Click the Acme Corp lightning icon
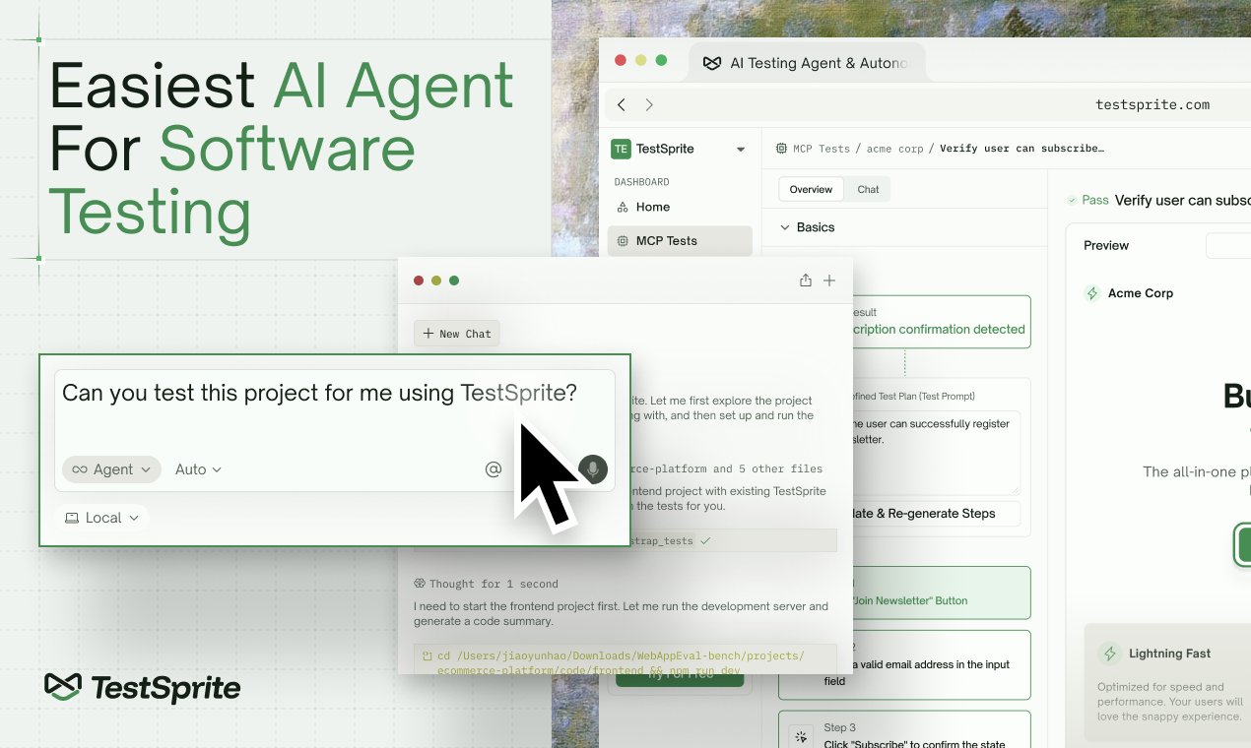 pos(1091,293)
